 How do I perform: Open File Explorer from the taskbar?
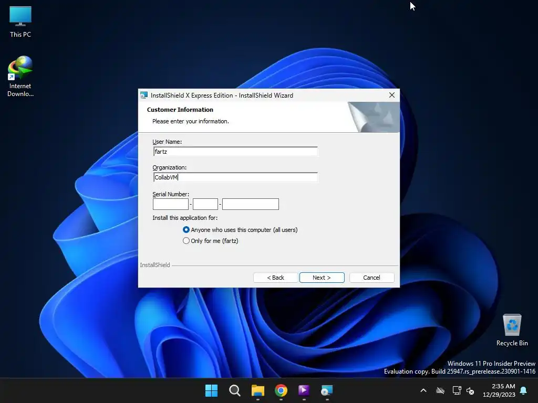(x=257, y=390)
